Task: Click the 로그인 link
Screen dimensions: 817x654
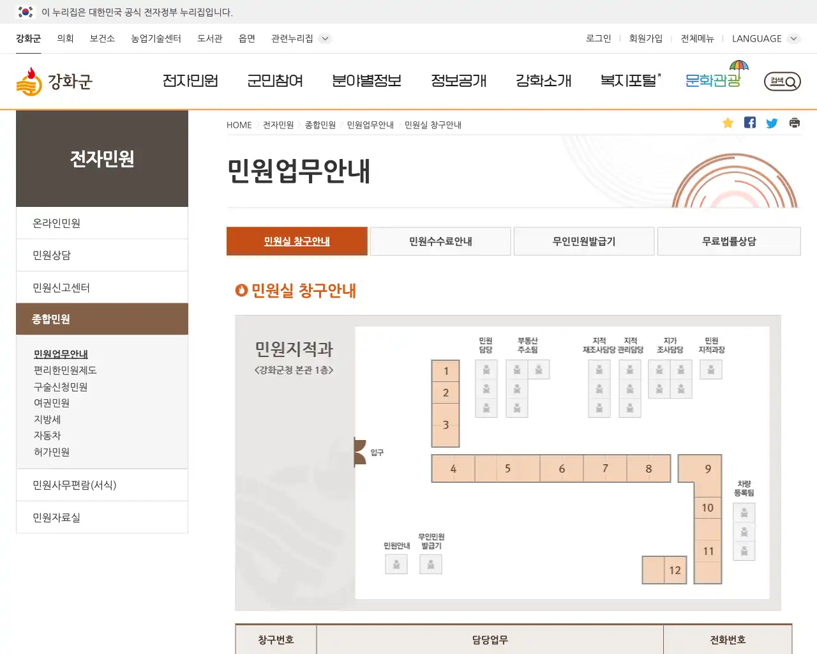Action: [597, 38]
